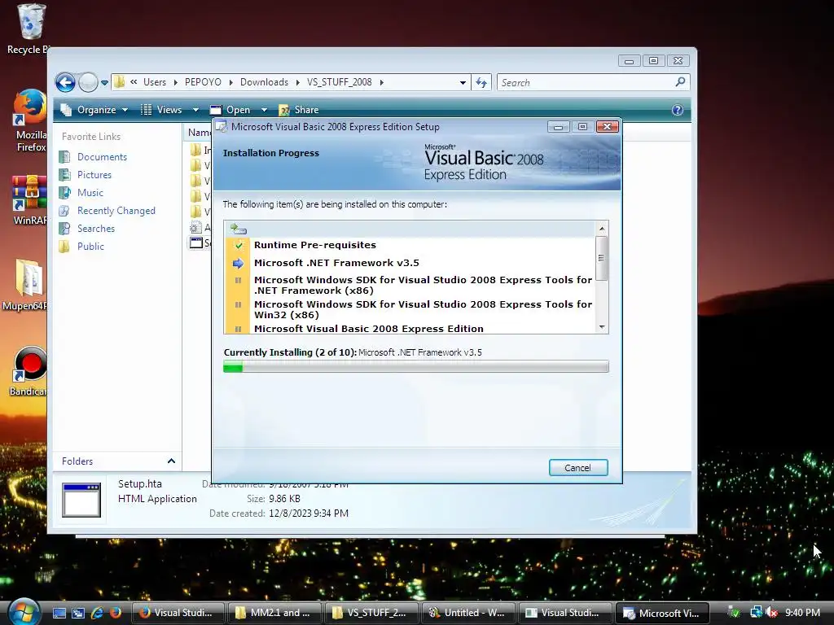Click the Open toolbar button

230,110
